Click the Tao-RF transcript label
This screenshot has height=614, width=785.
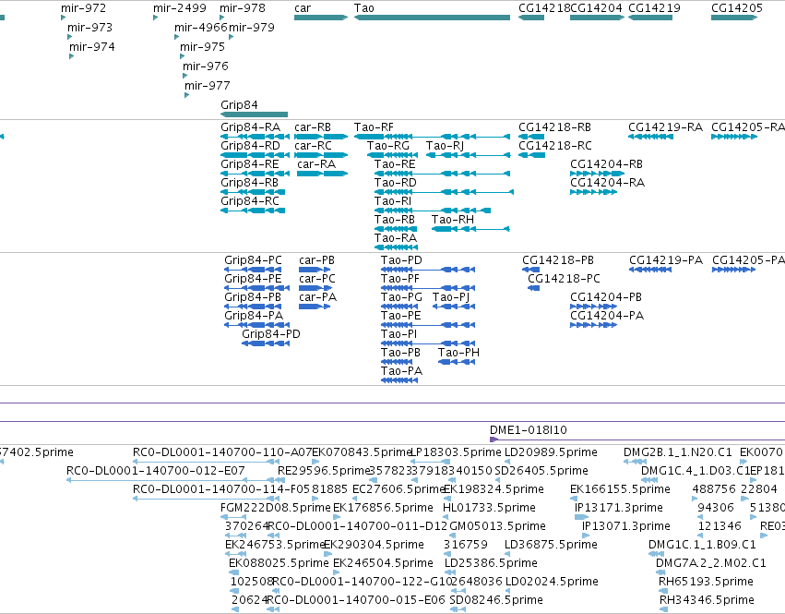pos(374,127)
